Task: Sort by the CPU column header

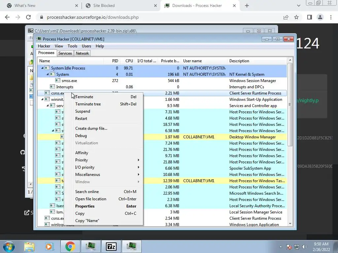Action: click(128, 61)
